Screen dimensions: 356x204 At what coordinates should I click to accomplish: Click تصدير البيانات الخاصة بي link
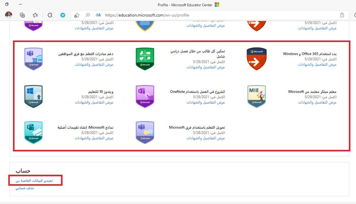[x=34, y=181]
